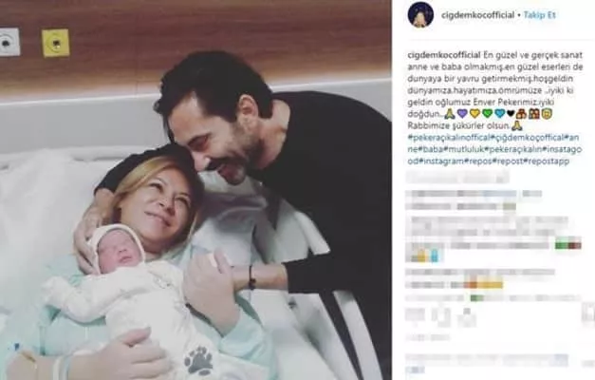Viewport: 595px width, 380px height.
Task: Open the #mutluluk hashtag
Action: 464,149
